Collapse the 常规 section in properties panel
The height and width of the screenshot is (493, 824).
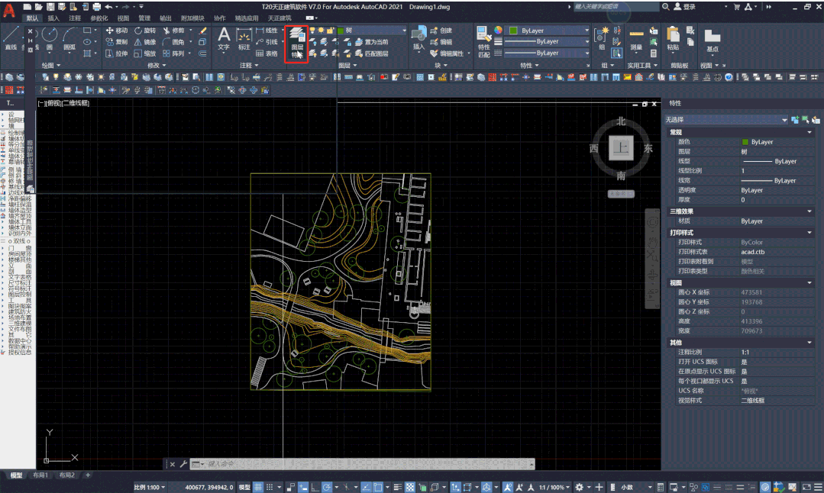809,133
